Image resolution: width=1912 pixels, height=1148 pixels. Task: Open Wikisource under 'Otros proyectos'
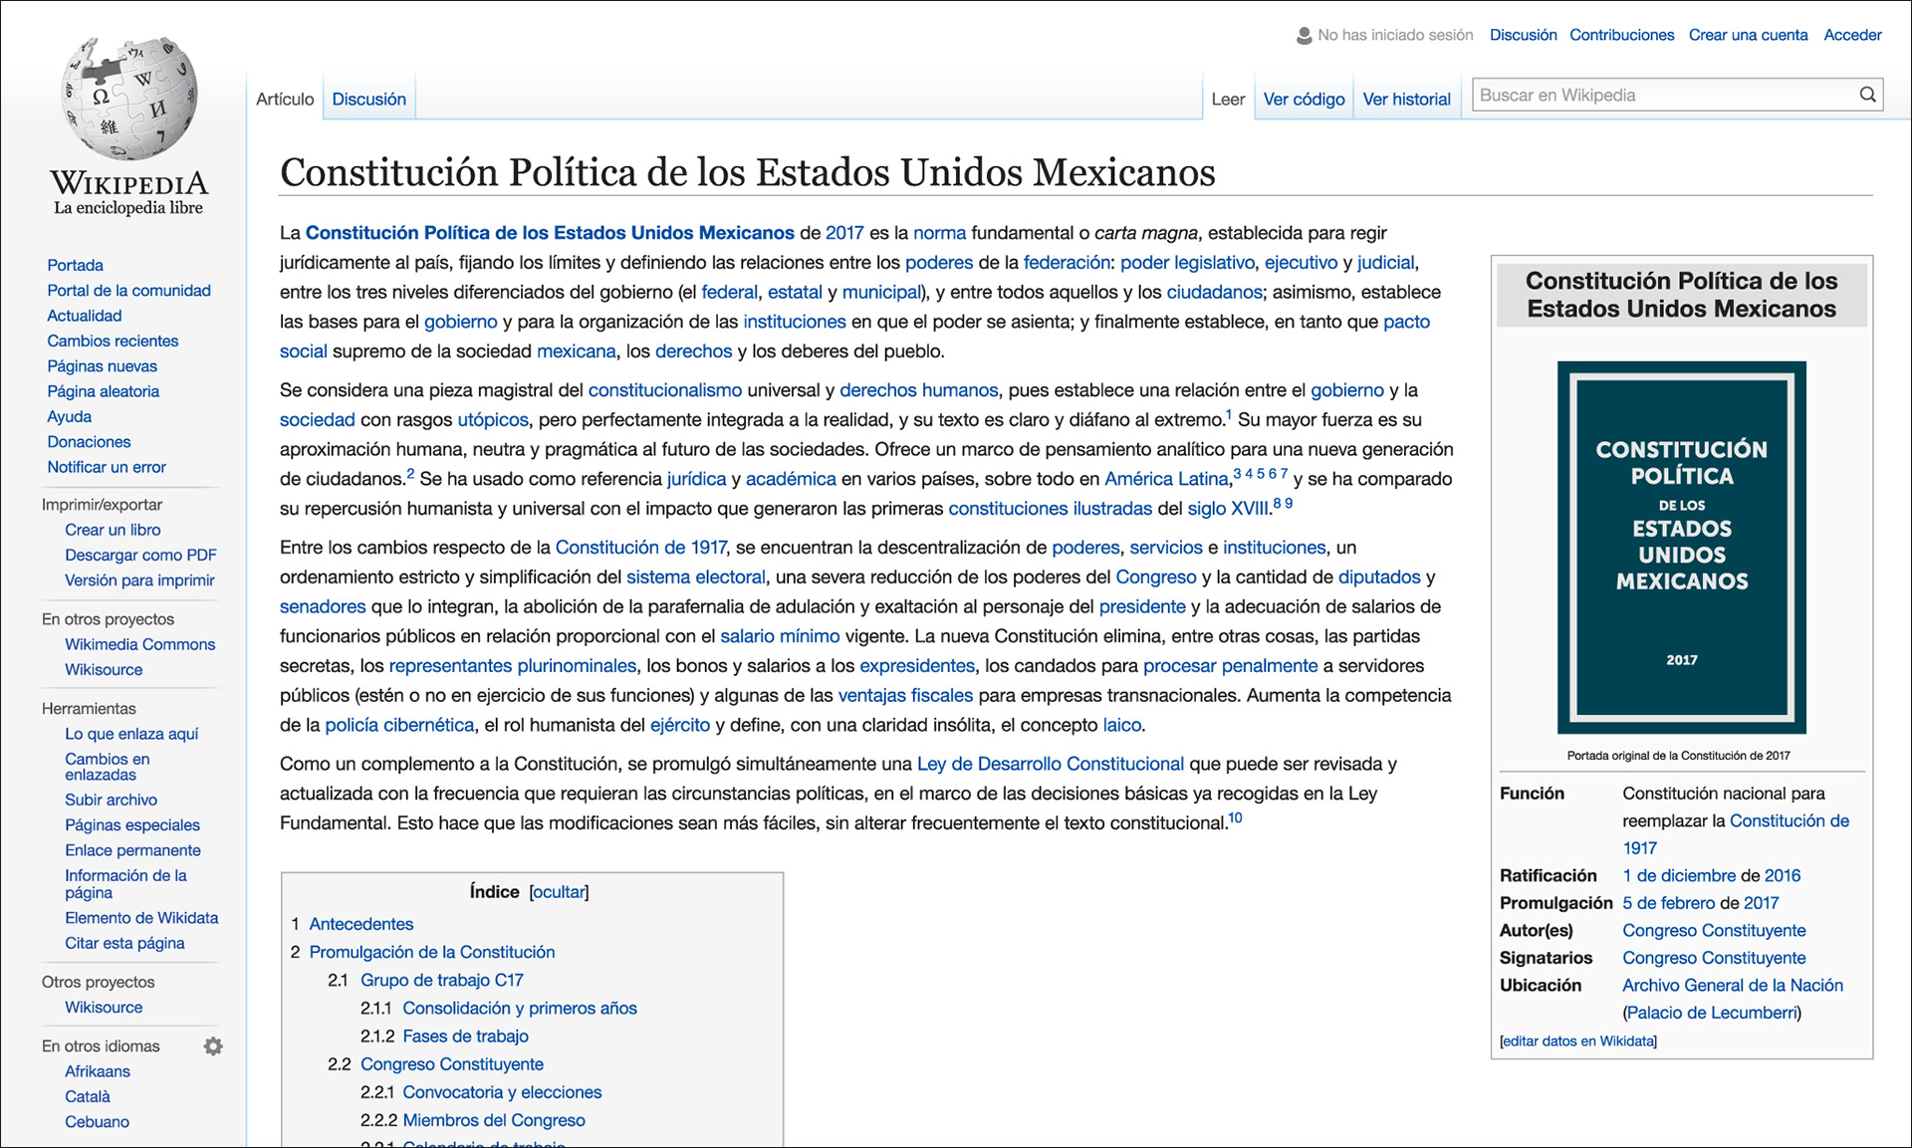[x=104, y=1007]
